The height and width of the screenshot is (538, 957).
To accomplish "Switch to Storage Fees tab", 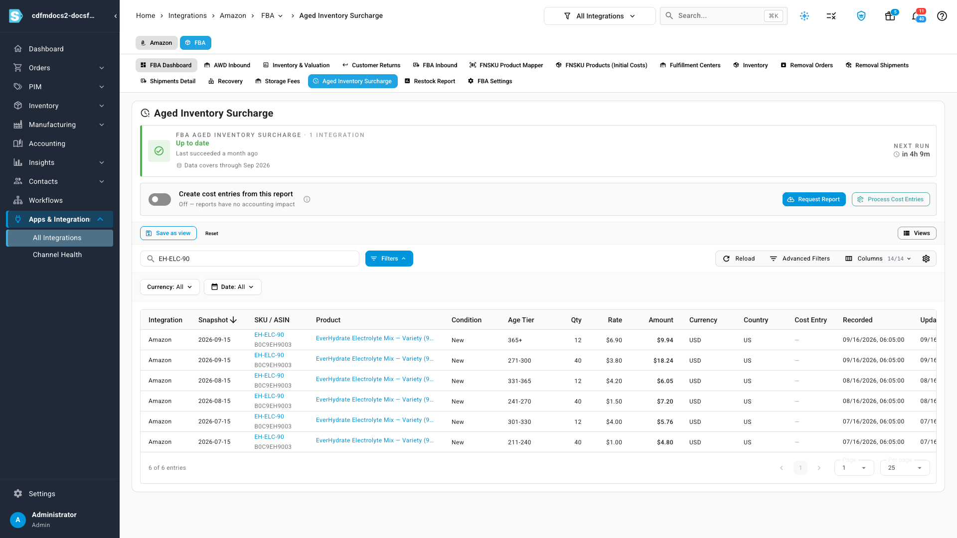I will pyautogui.click(x=278, y=81).
